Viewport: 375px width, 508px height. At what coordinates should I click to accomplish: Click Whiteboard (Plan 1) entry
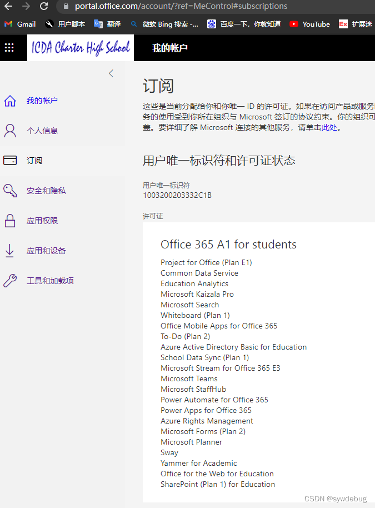pyautogui.click(x=195, y=315)
